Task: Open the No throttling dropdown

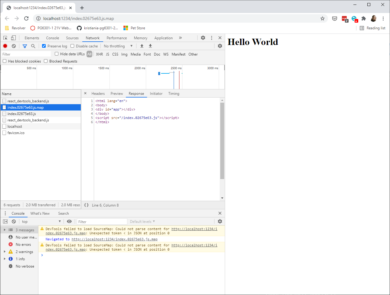Action: 118,46
